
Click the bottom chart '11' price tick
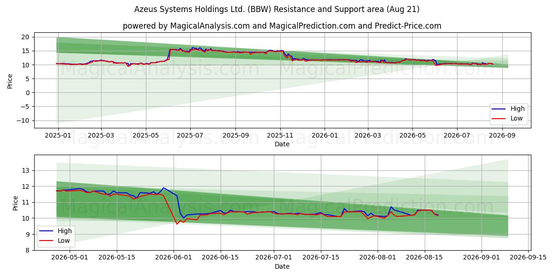(25, 202)
